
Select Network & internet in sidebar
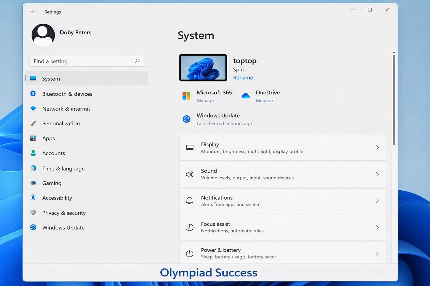click(66, 109)
